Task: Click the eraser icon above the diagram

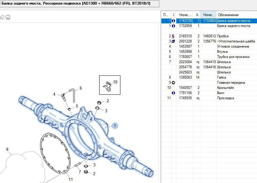Action: click(x=2, y=17)
